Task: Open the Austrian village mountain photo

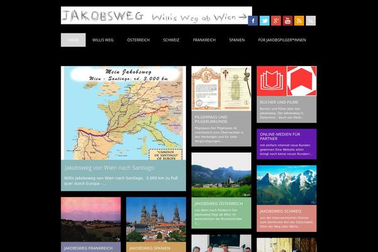Action: (221, 175)
